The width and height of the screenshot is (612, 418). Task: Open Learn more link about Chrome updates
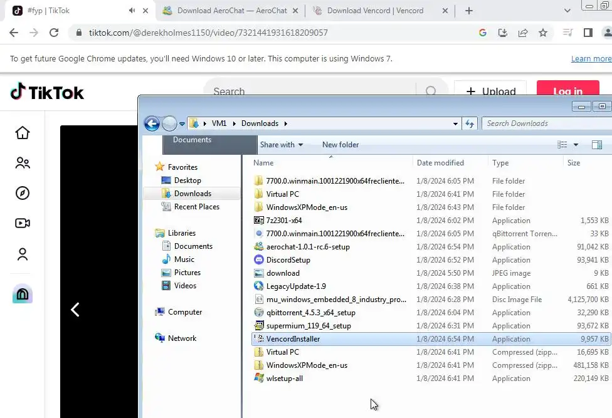click(x=591, y=58)
